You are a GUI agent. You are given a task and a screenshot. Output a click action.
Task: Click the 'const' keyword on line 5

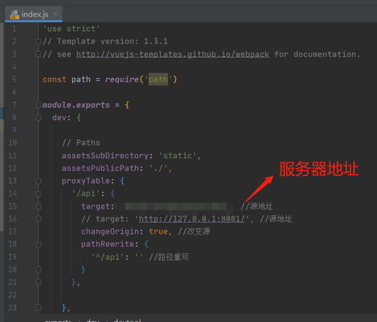click(x=55, y=79)
